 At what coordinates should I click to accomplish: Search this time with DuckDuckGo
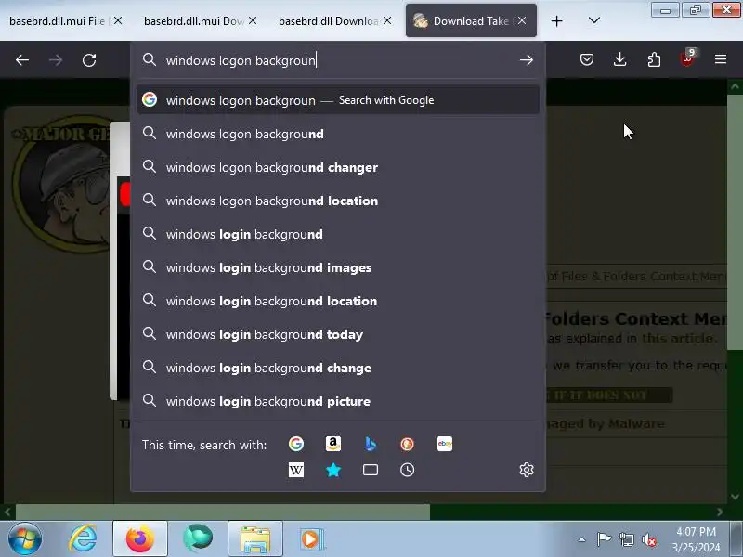pos(407,444)
